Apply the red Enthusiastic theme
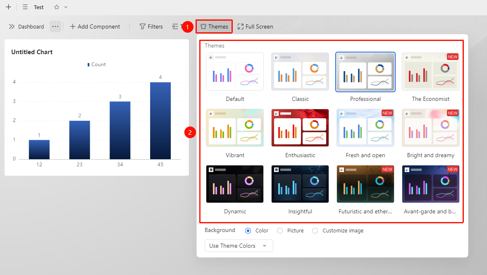The height and width of the screenshot is (275, 487). (300, 128)
